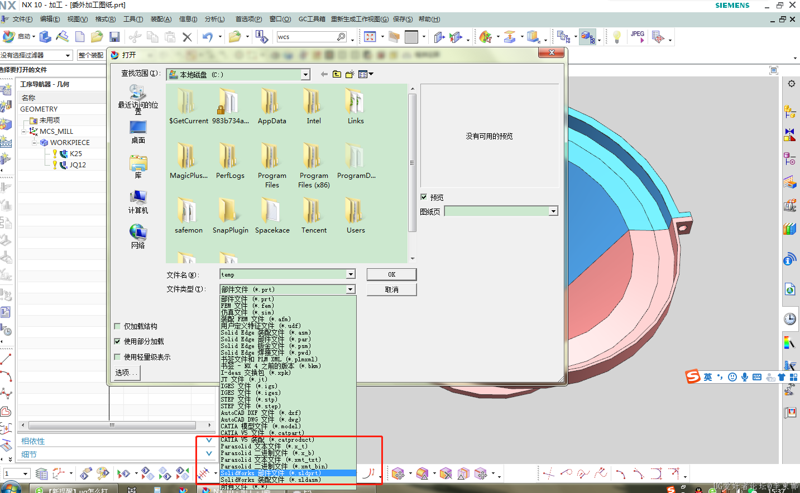Click the Options button
The image size is (800, 493).
[x=127, y=373]
